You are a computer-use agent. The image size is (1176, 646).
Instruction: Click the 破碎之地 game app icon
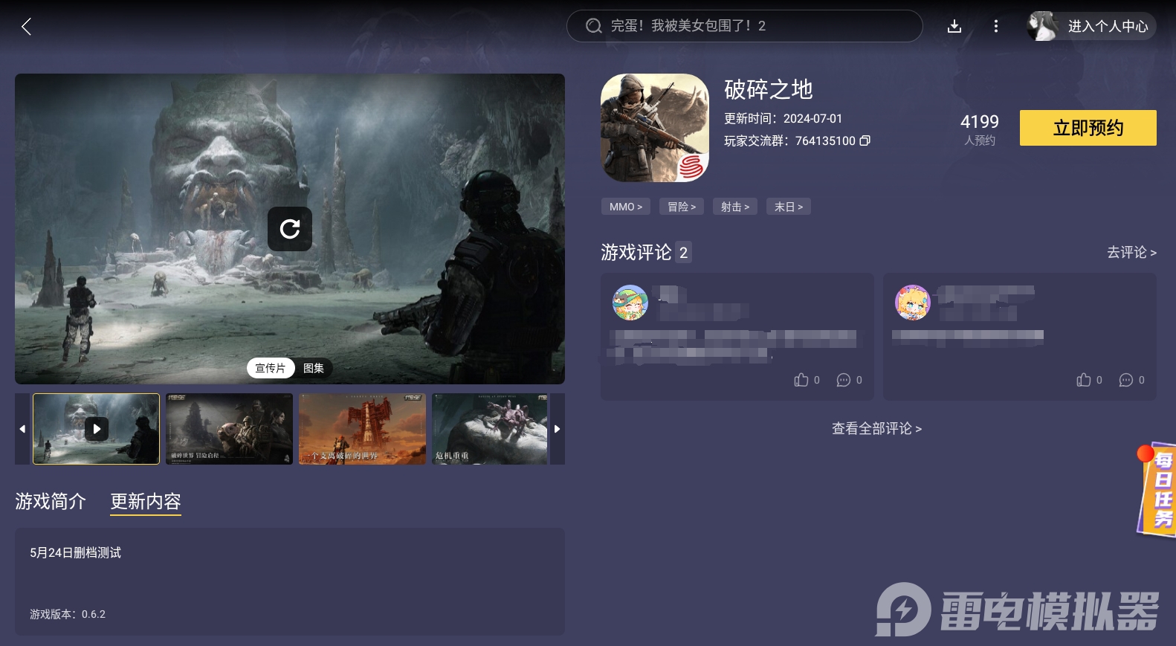click(x=655, y=128)
